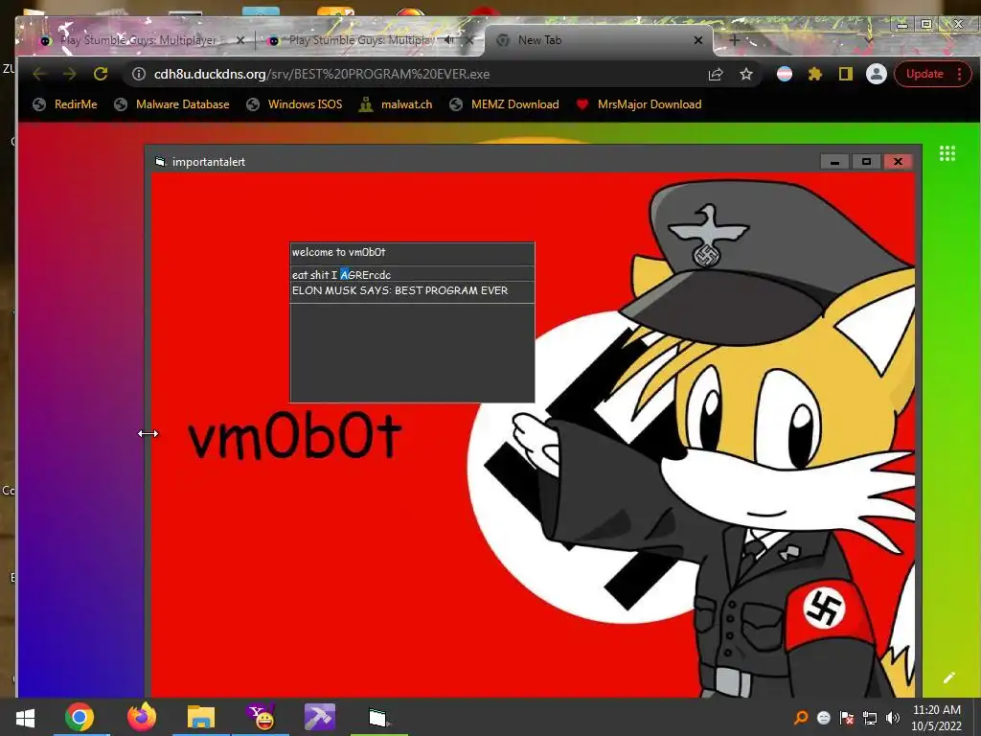Open Chrome's three-dot menu
Screen dimensions: 981x736
960,74
